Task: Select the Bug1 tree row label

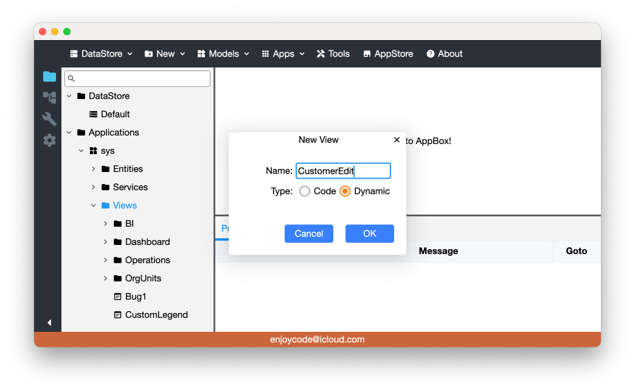Action: point(136,297)
